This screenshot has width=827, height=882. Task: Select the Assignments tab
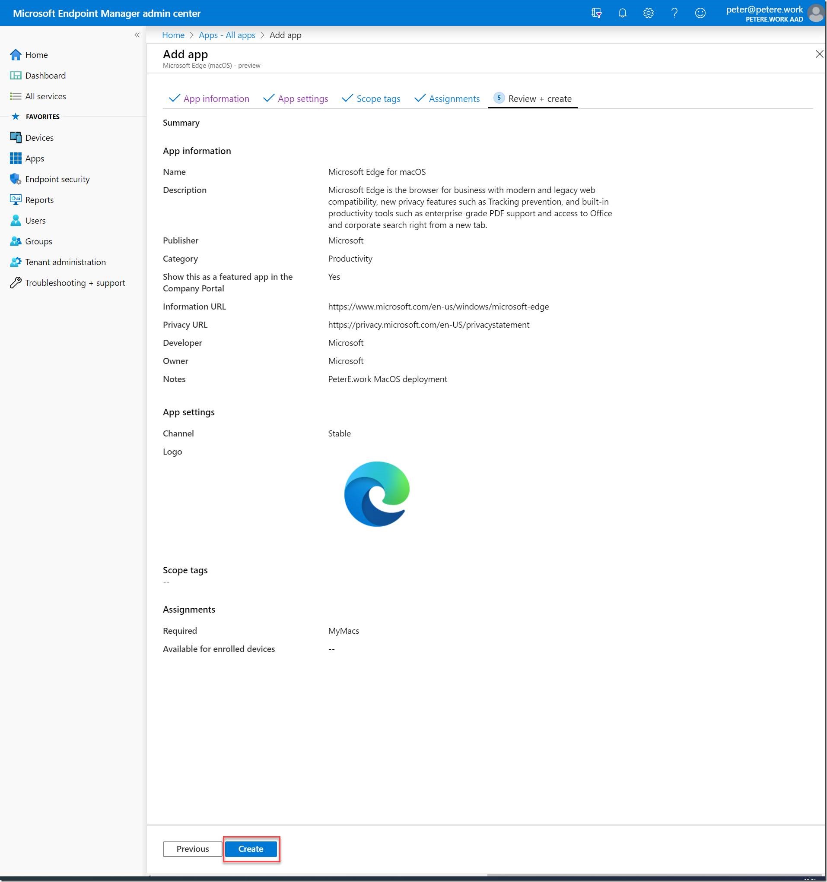(x=454, y=99)
